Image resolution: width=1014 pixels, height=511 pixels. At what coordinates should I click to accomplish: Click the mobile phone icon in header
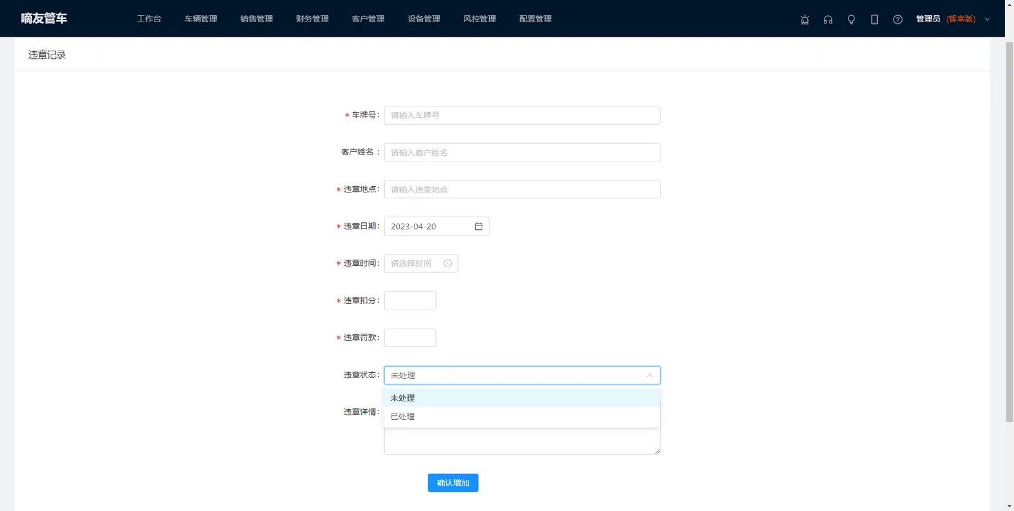875,20
